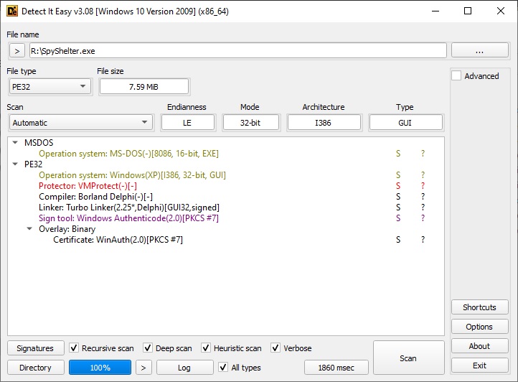Click the '?' on the Borland Delphi row
Viewport: 518px width, 382px height.
(x=423, y=197)
